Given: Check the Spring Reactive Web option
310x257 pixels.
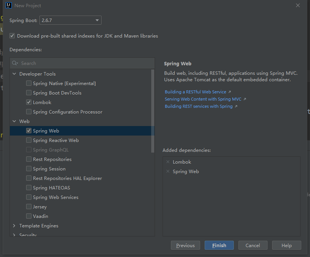Looking at the screenshot, I should coord(29,140).
